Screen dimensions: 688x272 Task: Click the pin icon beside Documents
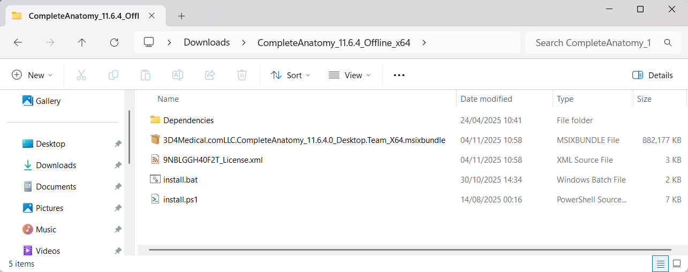coord(118,187)
